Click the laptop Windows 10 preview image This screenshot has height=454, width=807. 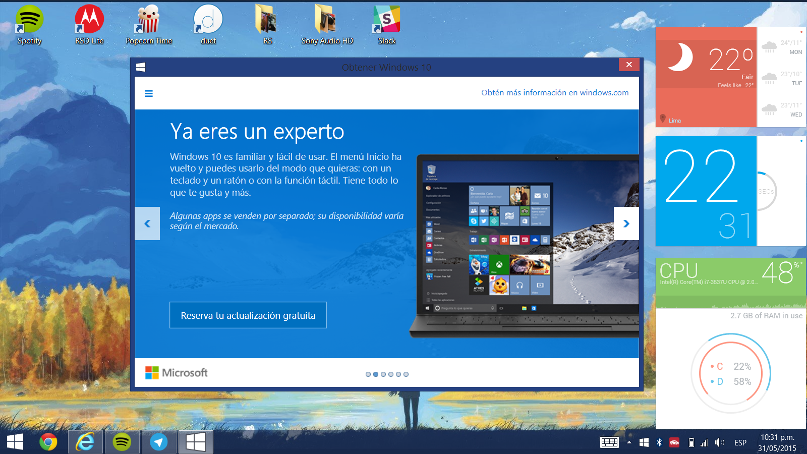pyautogui.click(x=525, y=246)
